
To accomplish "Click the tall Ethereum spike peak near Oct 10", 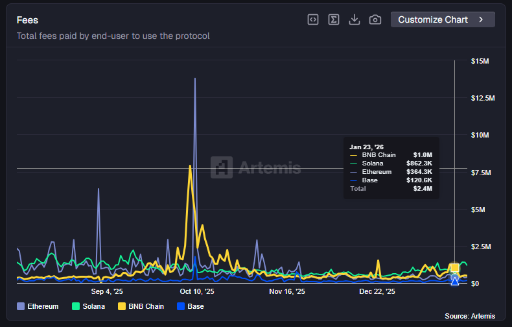I will tap(195, 79).
